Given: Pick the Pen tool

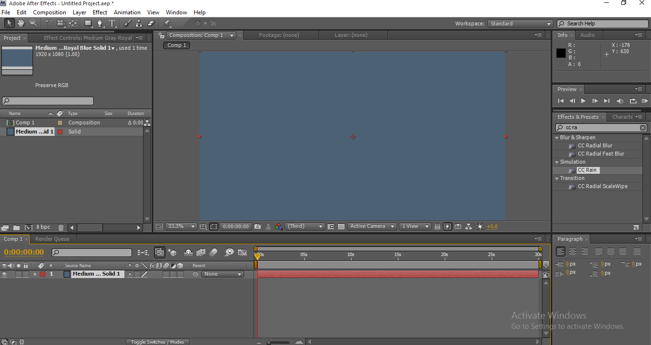Looking at the screenshot, I should [100, 23].
